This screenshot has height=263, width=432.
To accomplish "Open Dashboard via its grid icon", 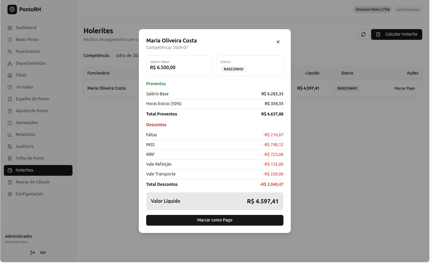I will [10, 28].
